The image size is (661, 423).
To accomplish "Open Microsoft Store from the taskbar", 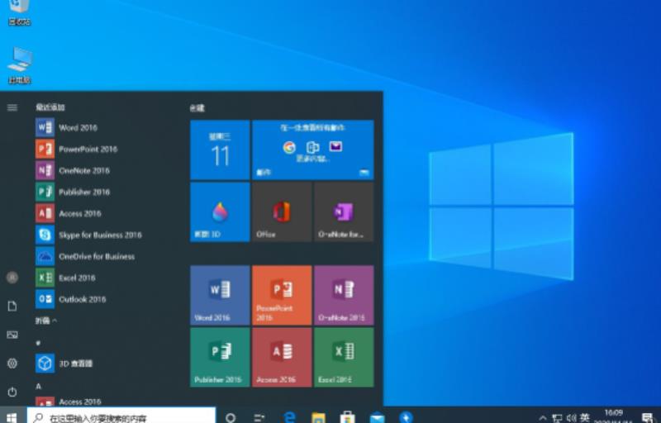I will coord(347,417).
